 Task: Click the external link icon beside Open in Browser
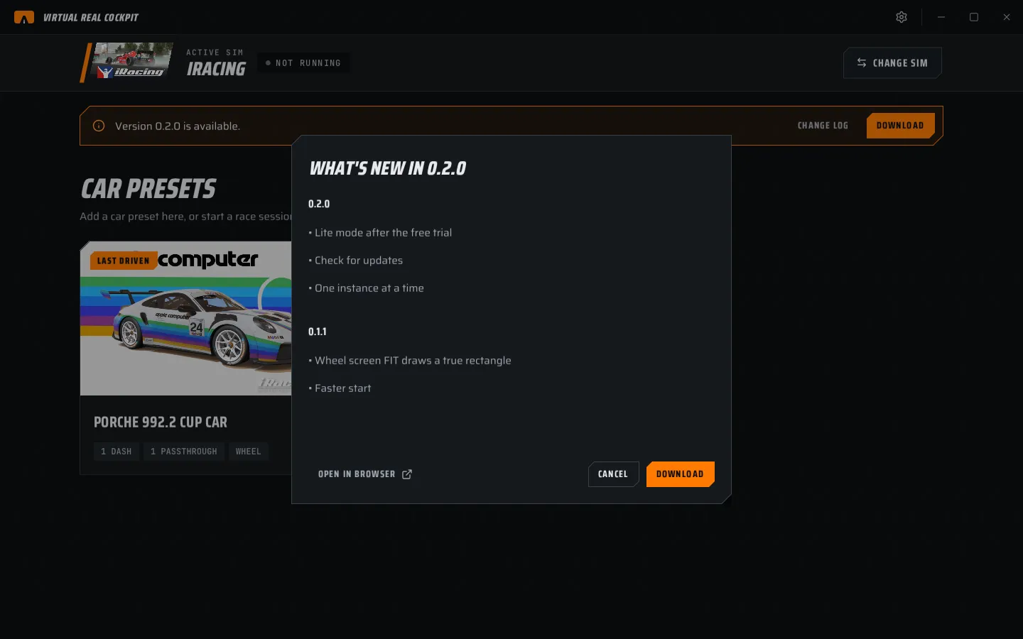(x=407, y=474)
